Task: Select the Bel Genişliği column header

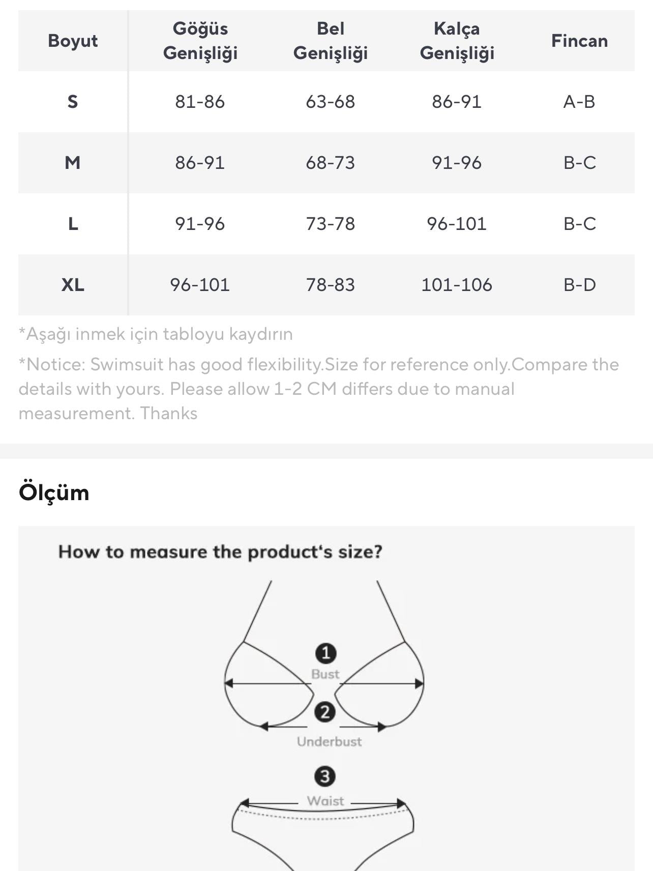Action: point(331,41)
